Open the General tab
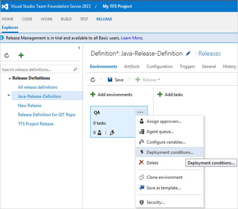 pos(209,66)
